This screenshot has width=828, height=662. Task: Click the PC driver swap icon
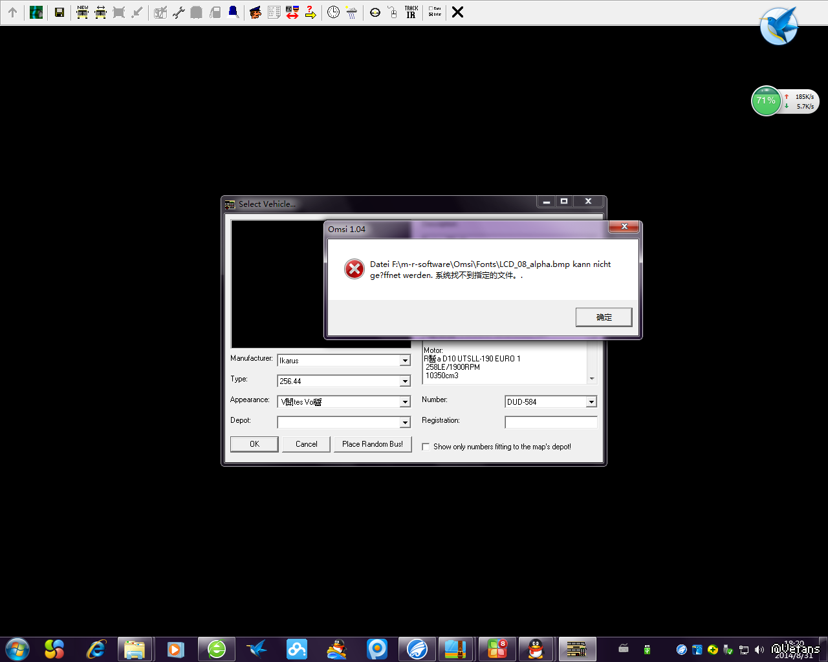pyautogui.click(x=292, y=12)
